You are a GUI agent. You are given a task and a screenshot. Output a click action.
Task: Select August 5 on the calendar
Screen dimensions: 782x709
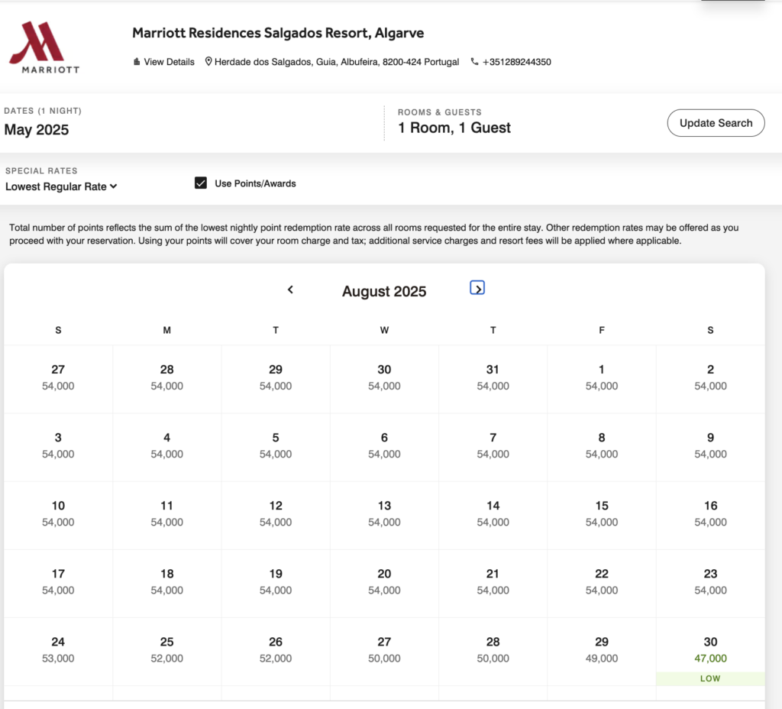tap(275, 447)
